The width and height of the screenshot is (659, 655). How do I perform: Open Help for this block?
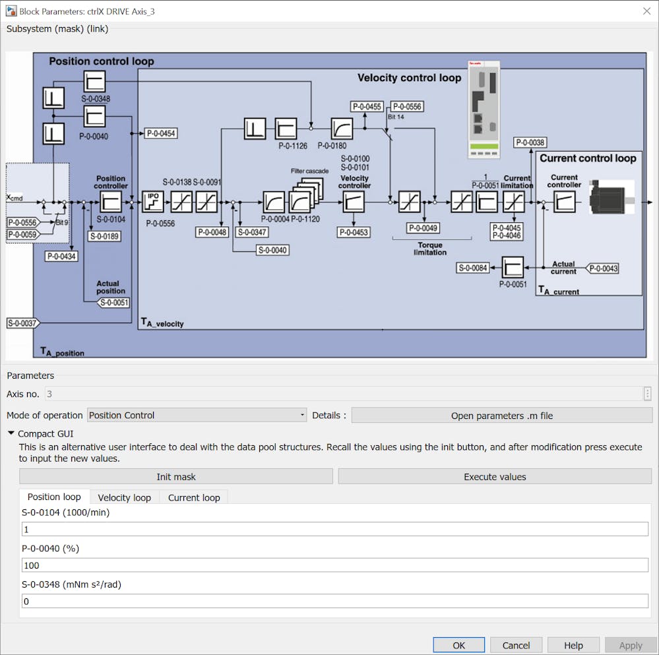coord(573,645)
